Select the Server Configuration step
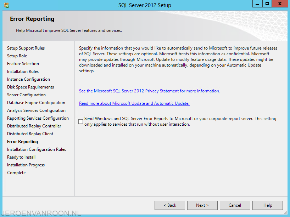Image resolution: width=290 pixels, height=217 pixels. click(27, 95)
